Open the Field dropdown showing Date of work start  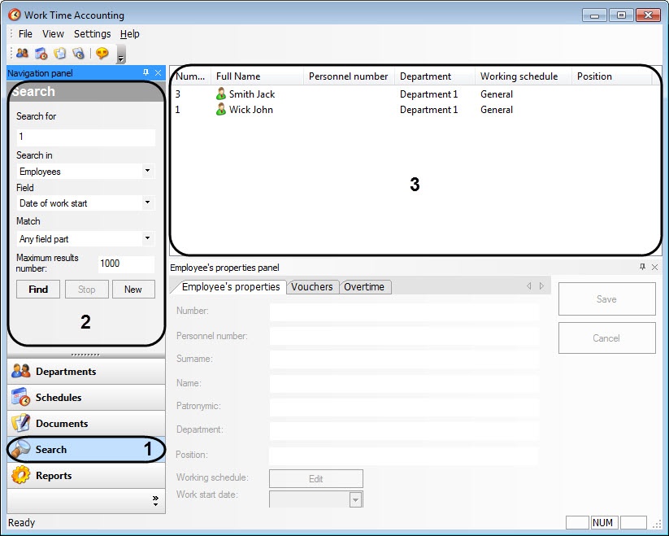(147, 203)
